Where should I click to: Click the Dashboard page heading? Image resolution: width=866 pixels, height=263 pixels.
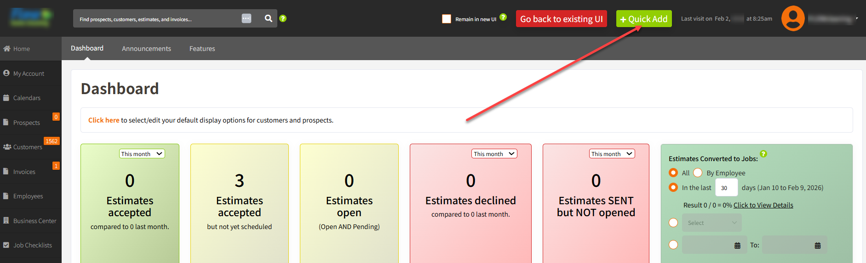120,89
